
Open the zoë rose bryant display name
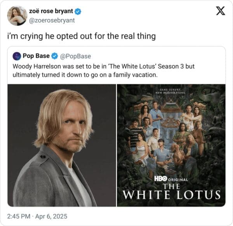pyautogui.click(x=50, y=12)
